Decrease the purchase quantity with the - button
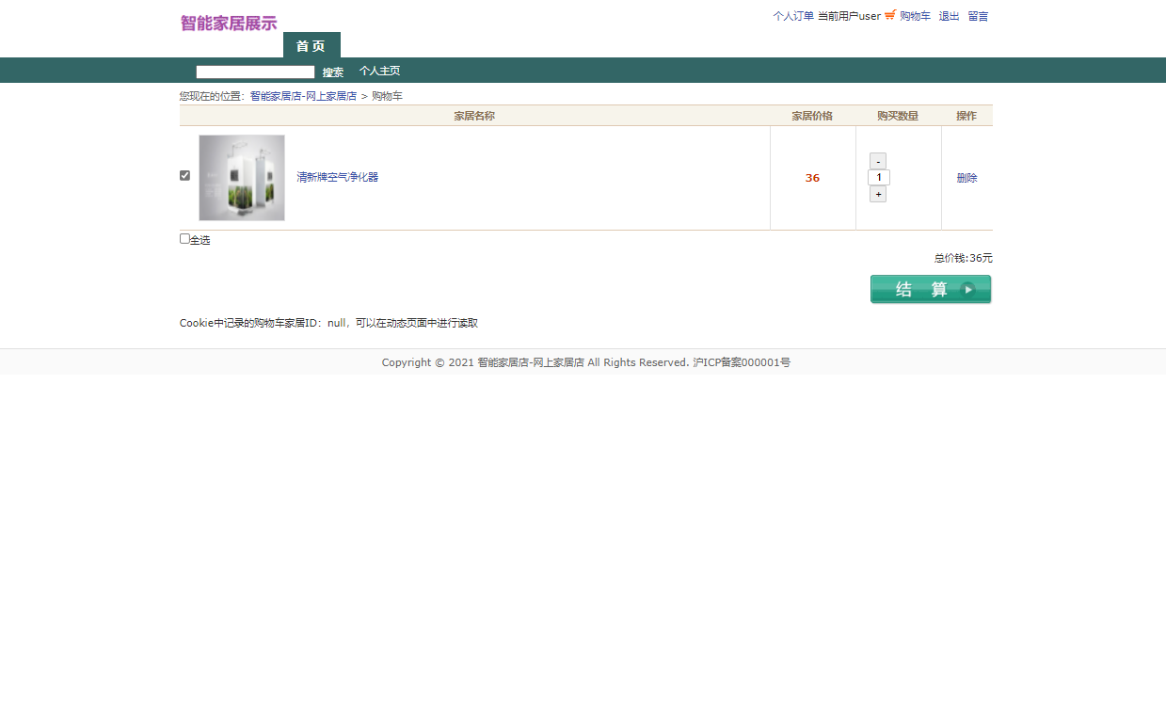The image size is (1166, 721). 877,160
